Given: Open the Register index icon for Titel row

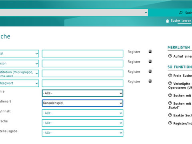Looking at the screenshot, I should (x=150, y=51).
